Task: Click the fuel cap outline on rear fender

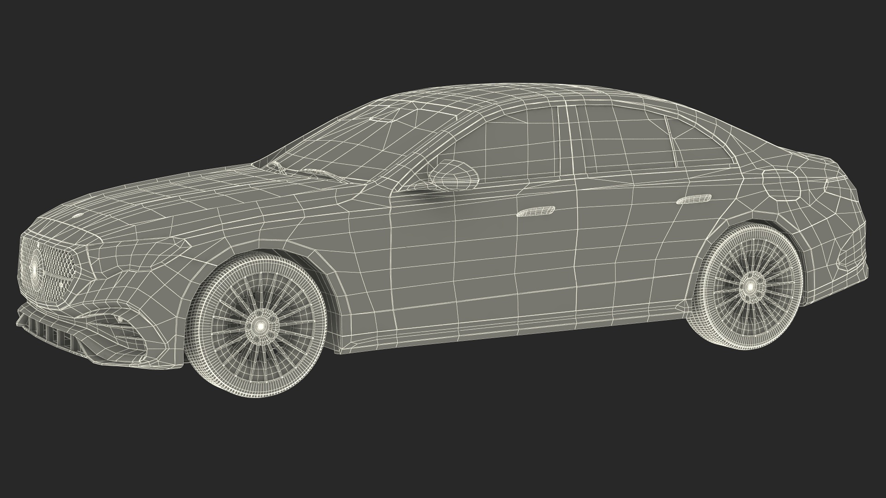Action: coord(781,184)
